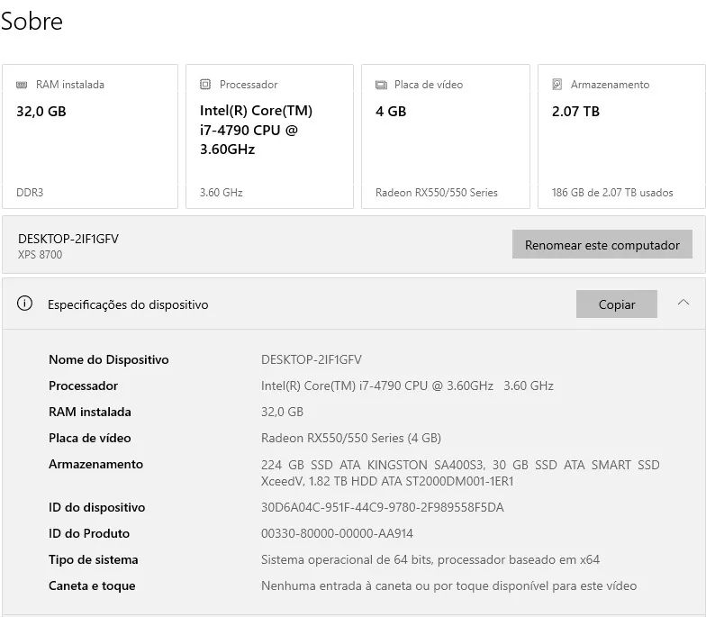
Task: Click the video card icon
Action: point(381,85)
